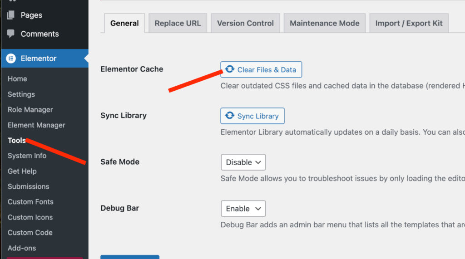Navigate to Custom Code
Viewport: 465px width, 259px height.
tap(30, 233)
